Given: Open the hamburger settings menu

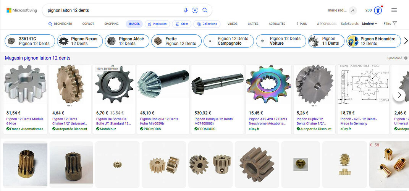Looking at the screenshot, I should click(394, 10).
